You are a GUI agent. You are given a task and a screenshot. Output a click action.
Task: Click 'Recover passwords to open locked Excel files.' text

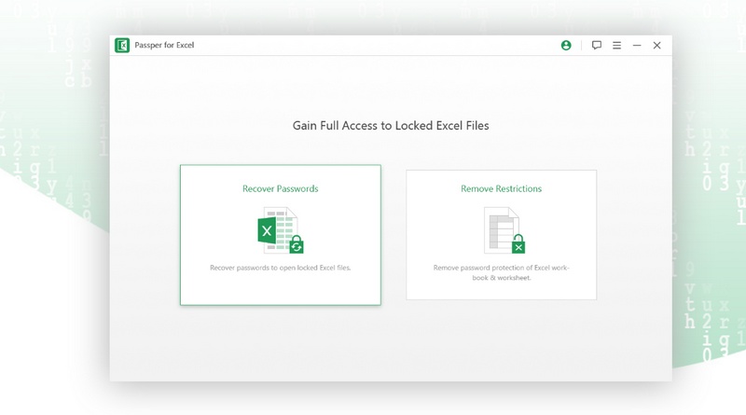[x=281, y=268]
